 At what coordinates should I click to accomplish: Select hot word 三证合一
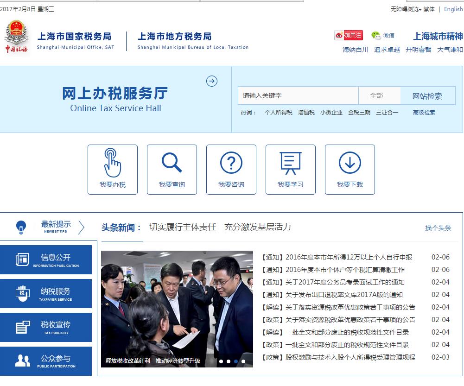click(x=387, y=113)
